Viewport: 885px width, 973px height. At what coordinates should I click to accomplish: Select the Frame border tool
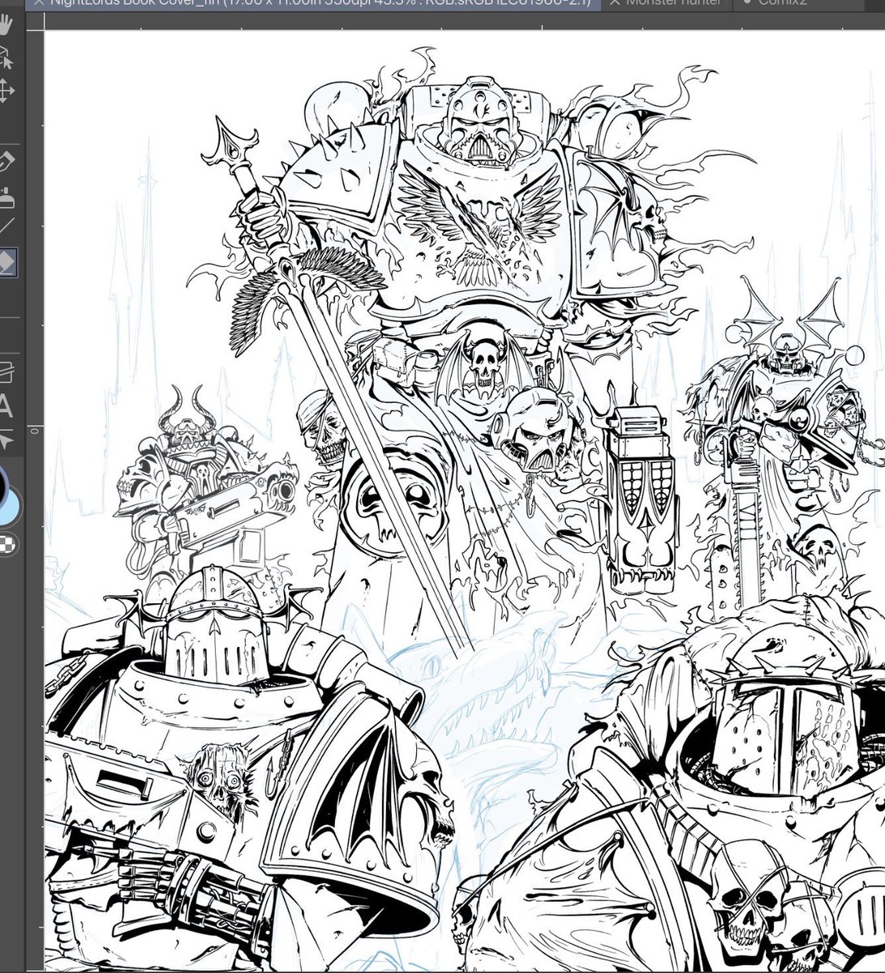(6, 371)
